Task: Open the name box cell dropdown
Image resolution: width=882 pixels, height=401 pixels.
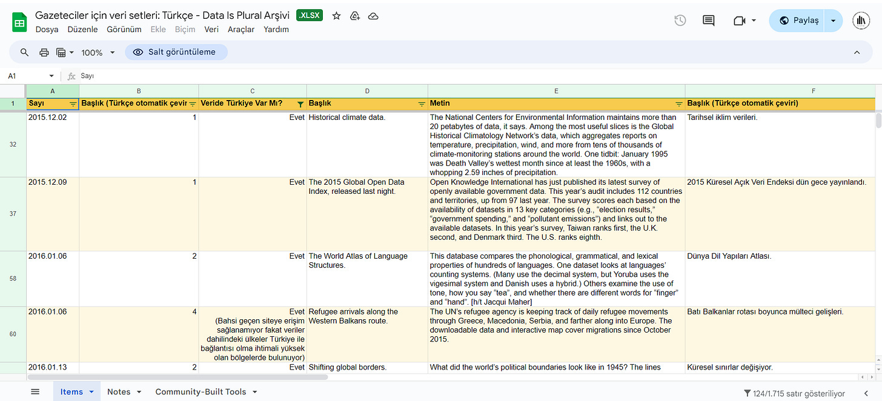Action: pos(51,76)
